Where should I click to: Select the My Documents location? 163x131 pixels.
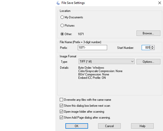(62, 17)
